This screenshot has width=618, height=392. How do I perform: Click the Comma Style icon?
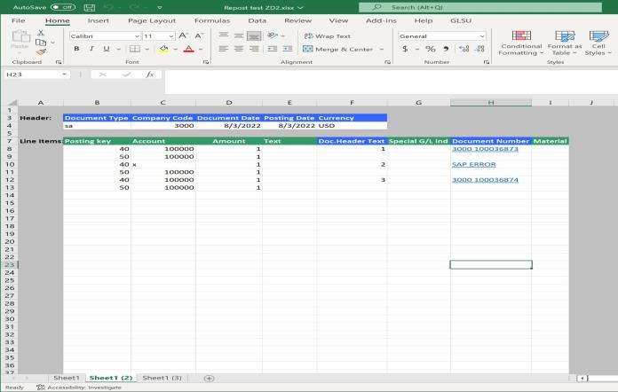pyautogui.click(x=446, y=49)
